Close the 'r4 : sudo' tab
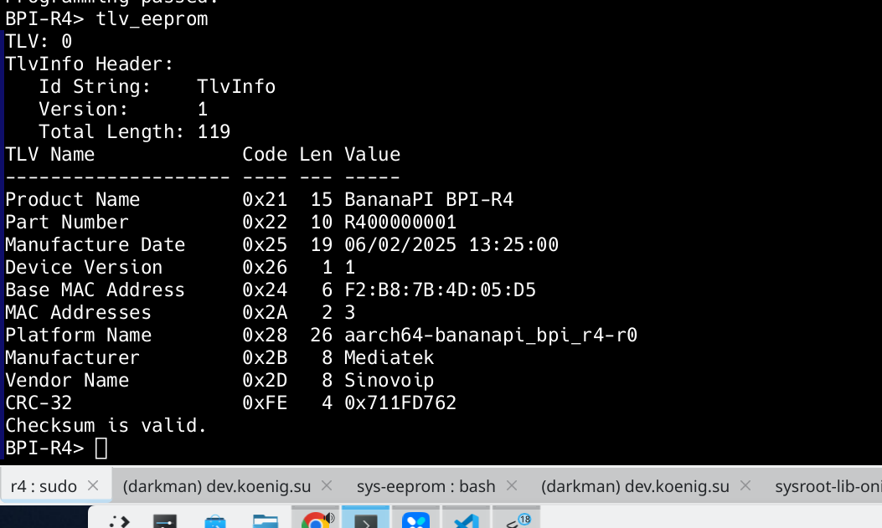This screenshot has width=882, height=528. pos(93,485)
